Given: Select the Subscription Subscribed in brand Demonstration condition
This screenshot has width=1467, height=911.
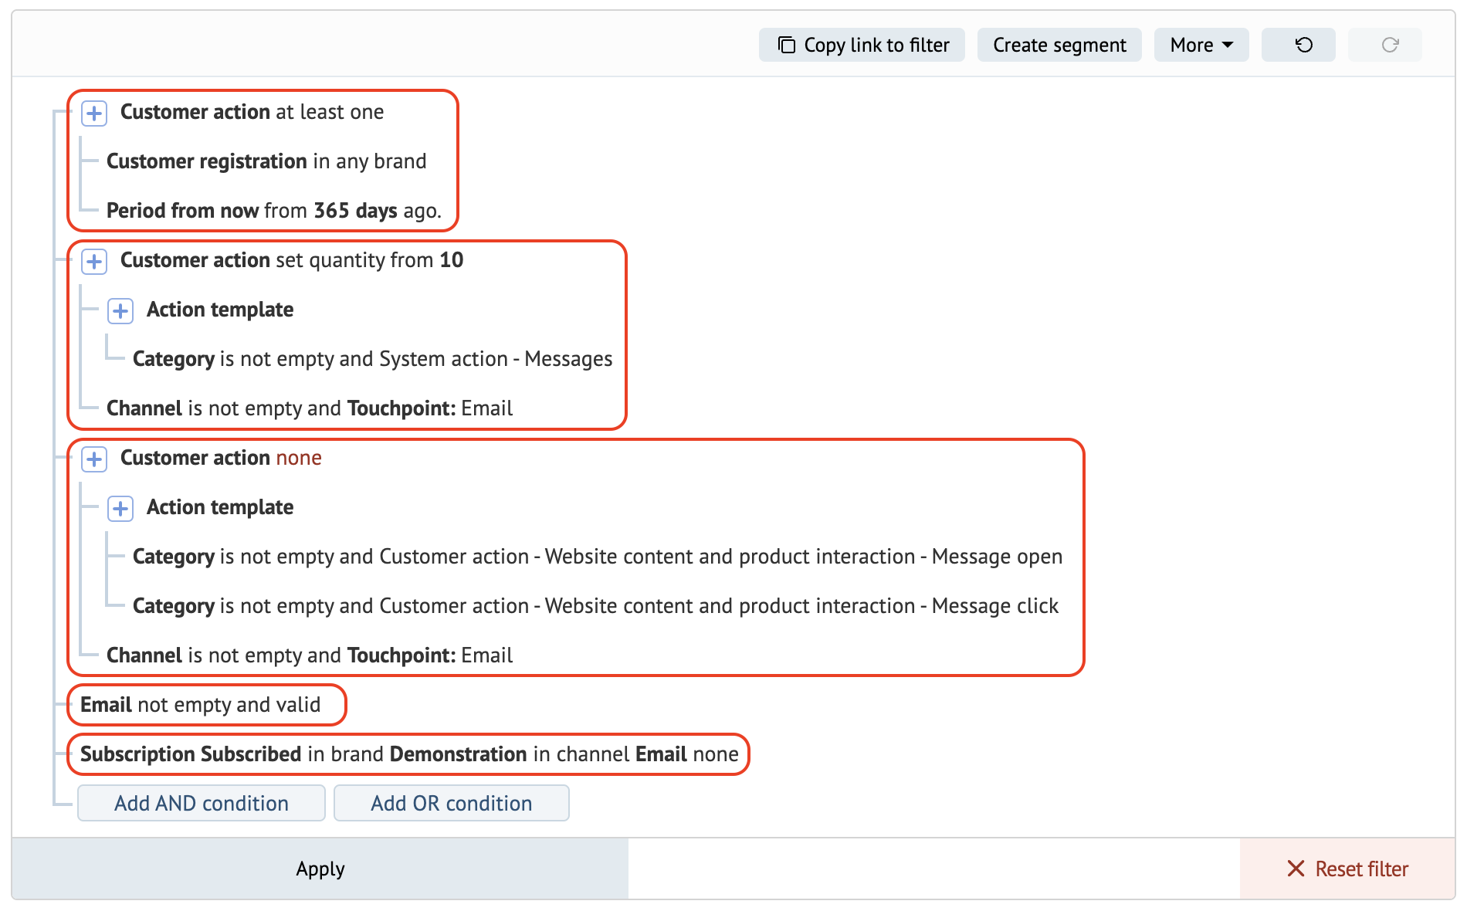Looking at the screenshot, I should (x=409, y=754).
